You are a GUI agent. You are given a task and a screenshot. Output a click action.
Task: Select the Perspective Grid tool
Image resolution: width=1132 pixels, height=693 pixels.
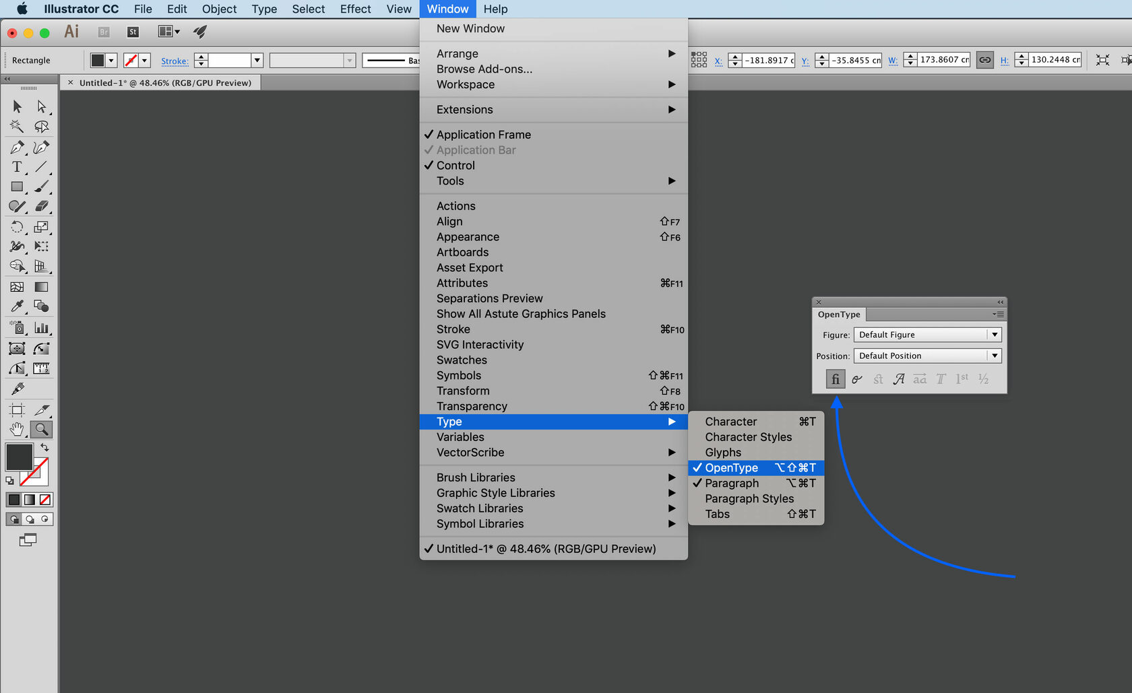pos(42,266)
